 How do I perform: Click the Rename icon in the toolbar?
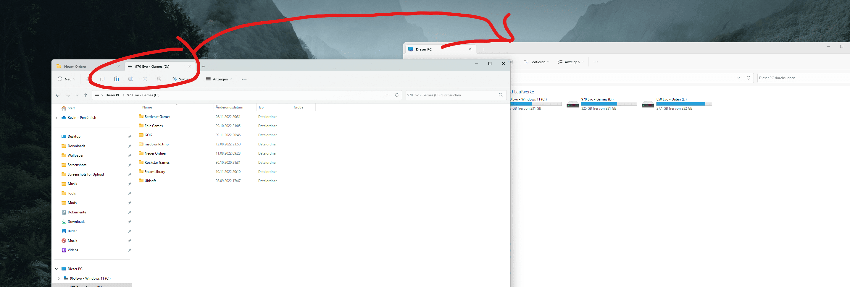tap(131, 79)
